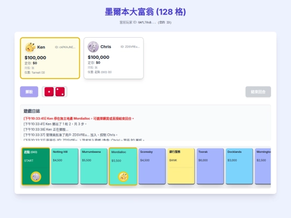Image resolution: width=291 pixels, height=218 pixels.
Task: Click the Pikachu token on Mordialloc tile
Action: point(123,177)
